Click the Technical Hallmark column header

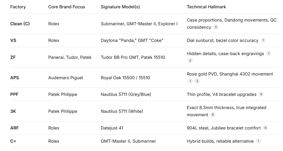click(206, 7)
